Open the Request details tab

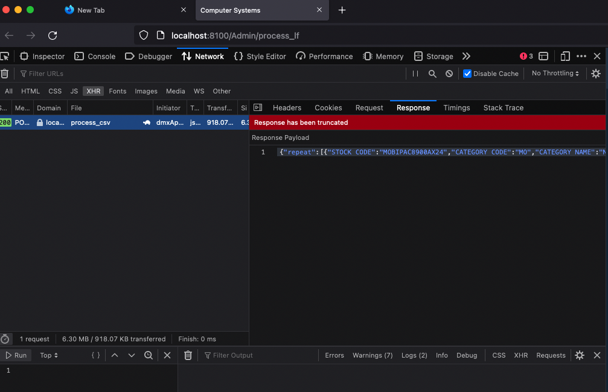tap(369, 108)
